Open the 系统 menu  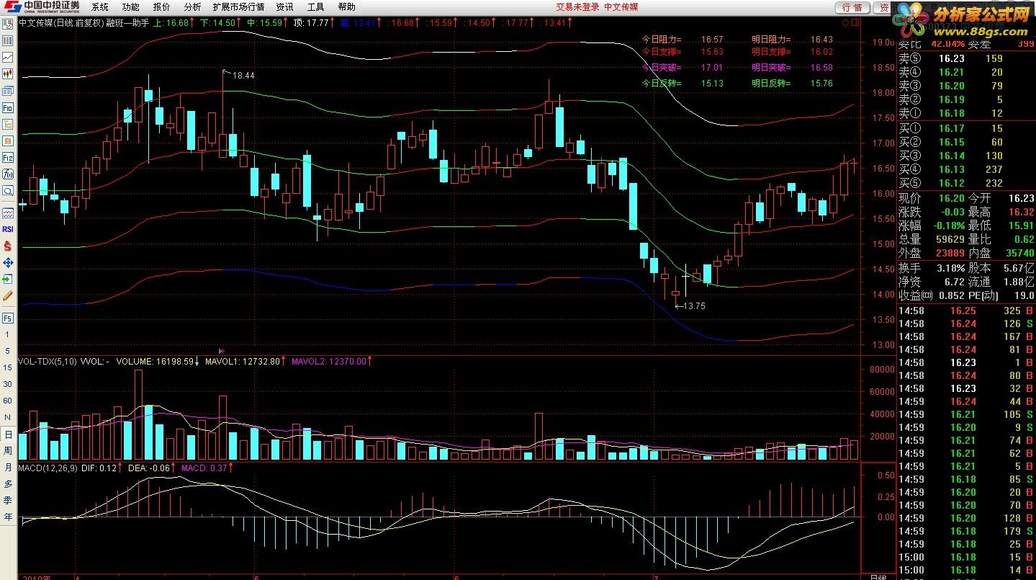coord(99,6)
